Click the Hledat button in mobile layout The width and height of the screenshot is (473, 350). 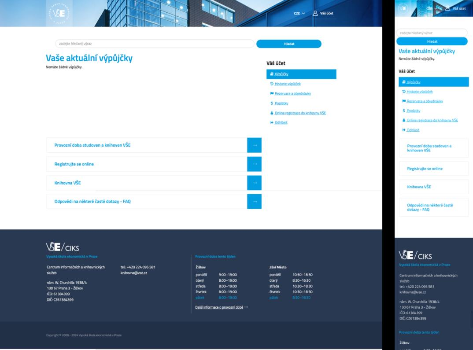tap(432, 41)
